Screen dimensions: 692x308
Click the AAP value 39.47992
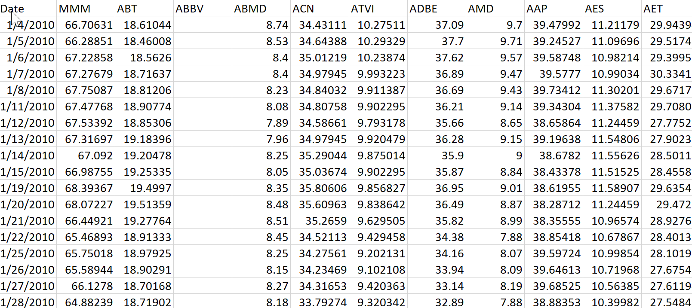pos(554,25)
